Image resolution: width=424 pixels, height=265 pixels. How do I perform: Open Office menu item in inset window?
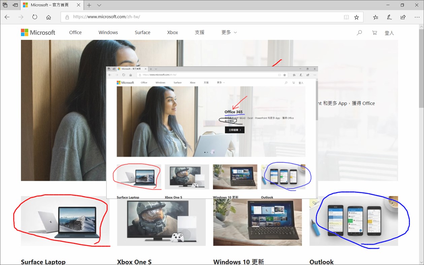point(144,82)
